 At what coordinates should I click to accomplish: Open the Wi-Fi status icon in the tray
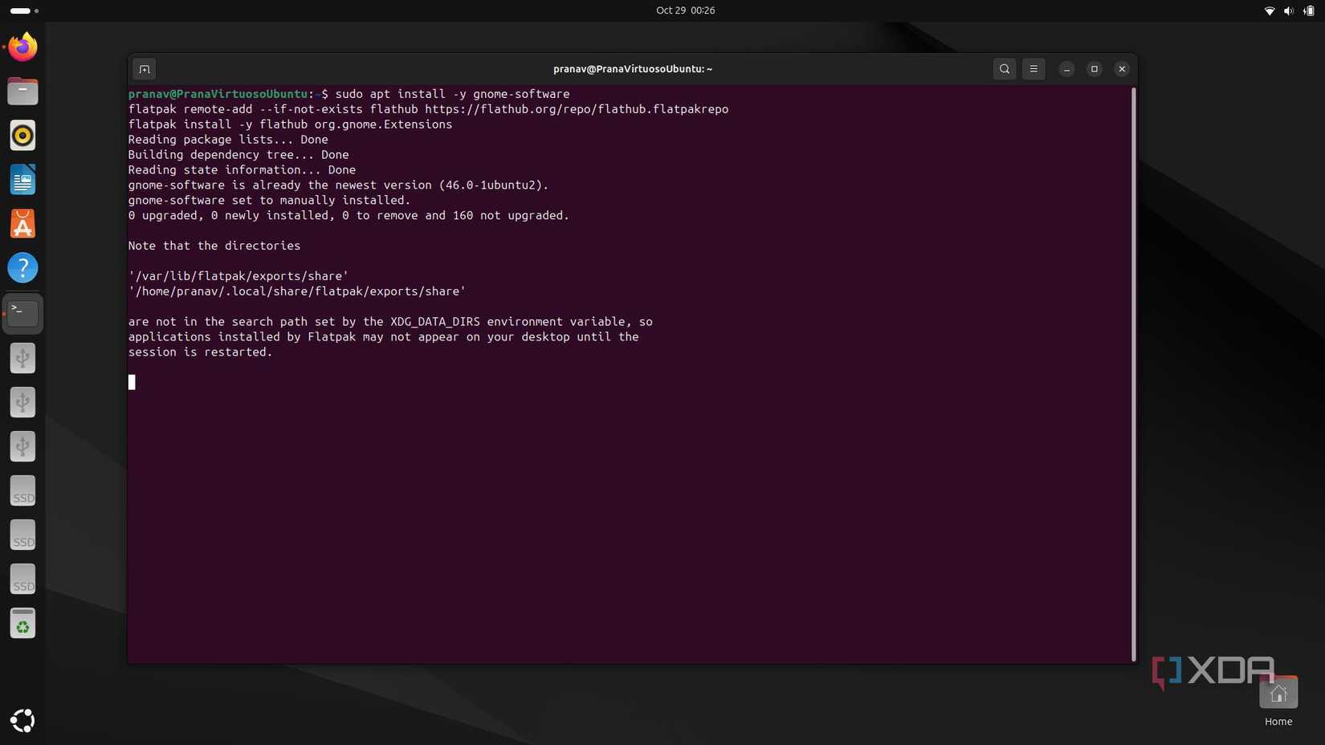[1269, 10]
